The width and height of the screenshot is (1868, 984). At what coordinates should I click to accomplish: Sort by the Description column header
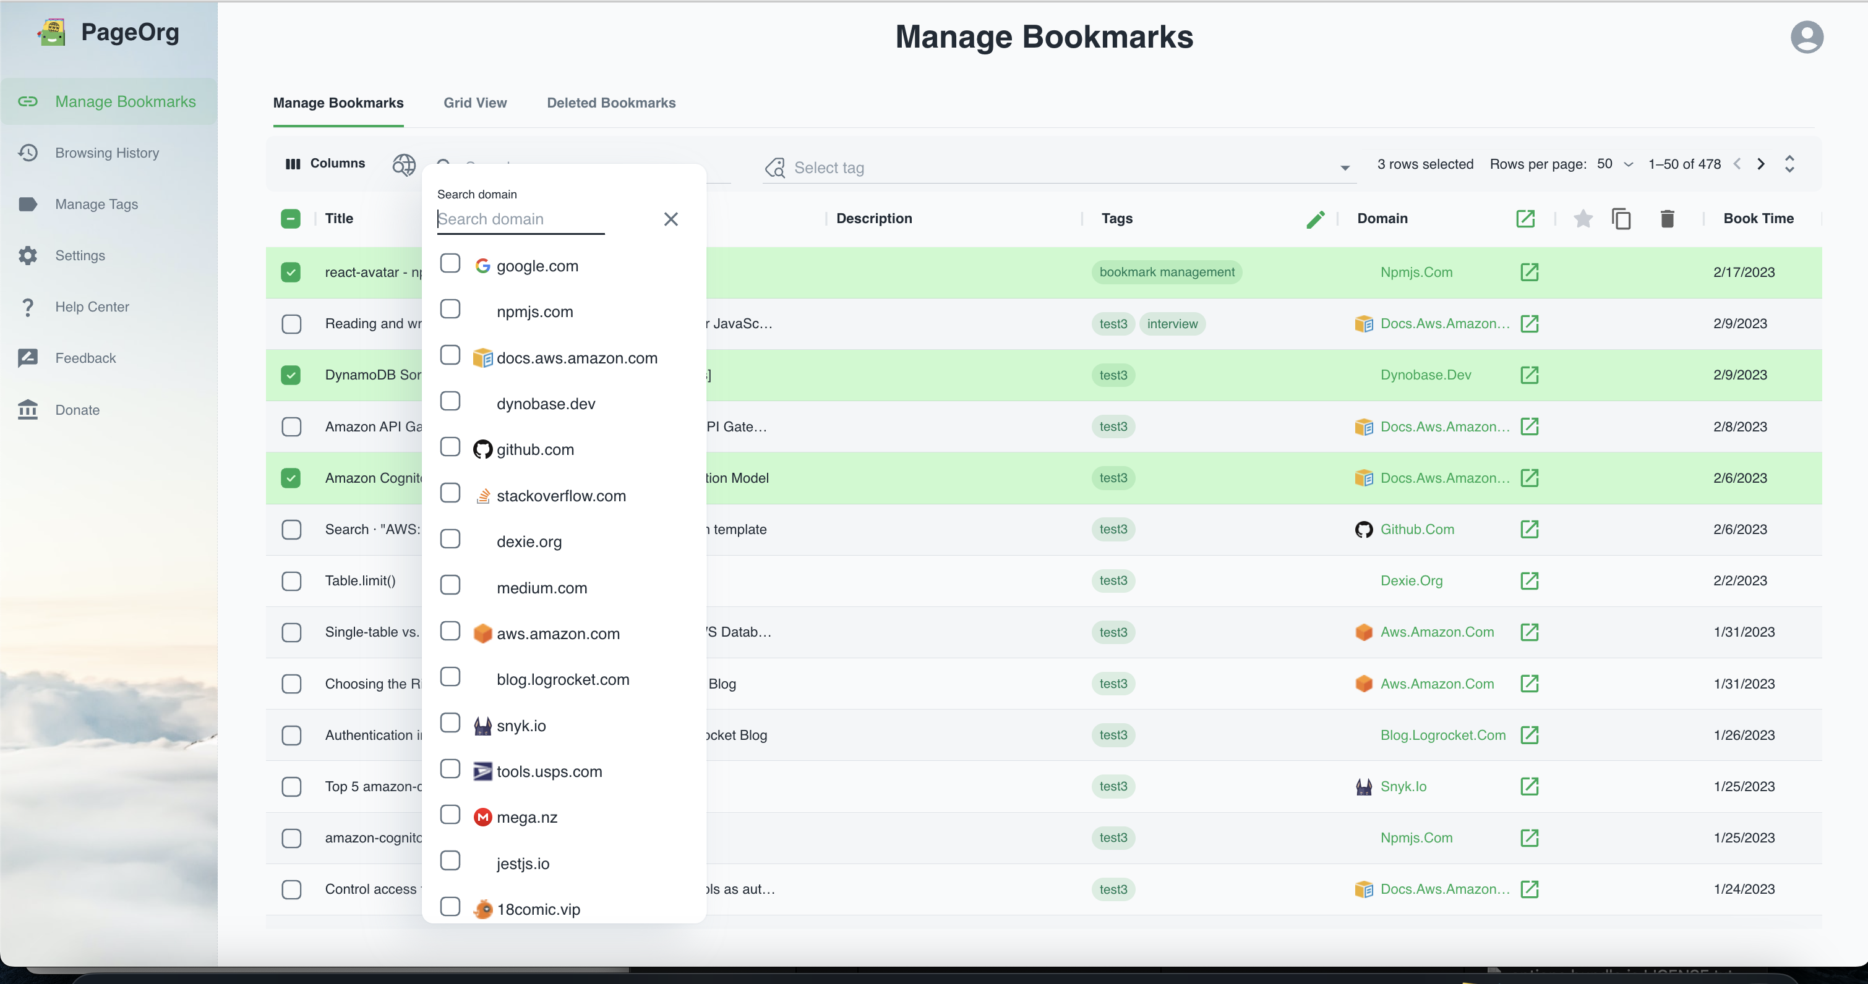874,219
